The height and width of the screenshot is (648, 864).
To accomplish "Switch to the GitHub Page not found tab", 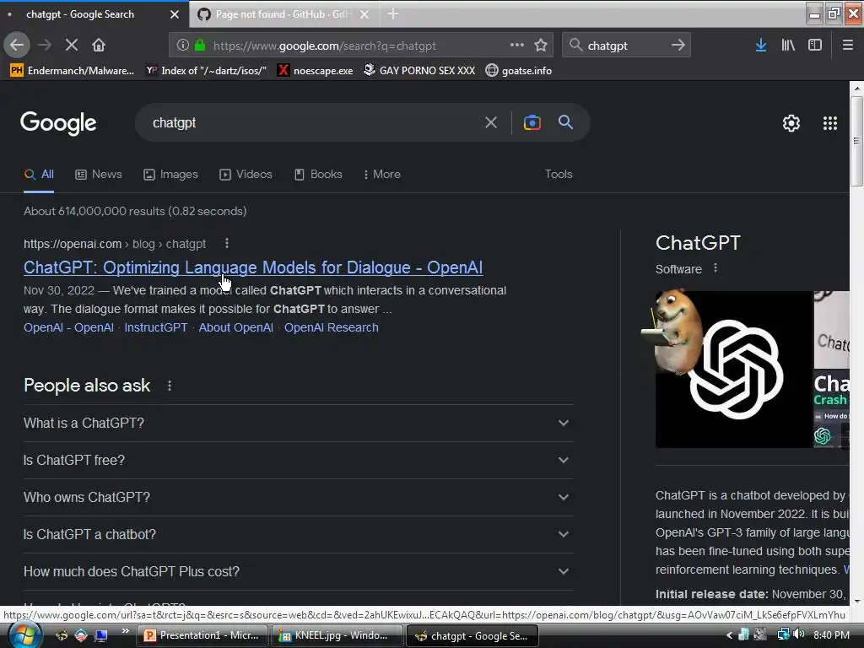I will tap(282, 14).
